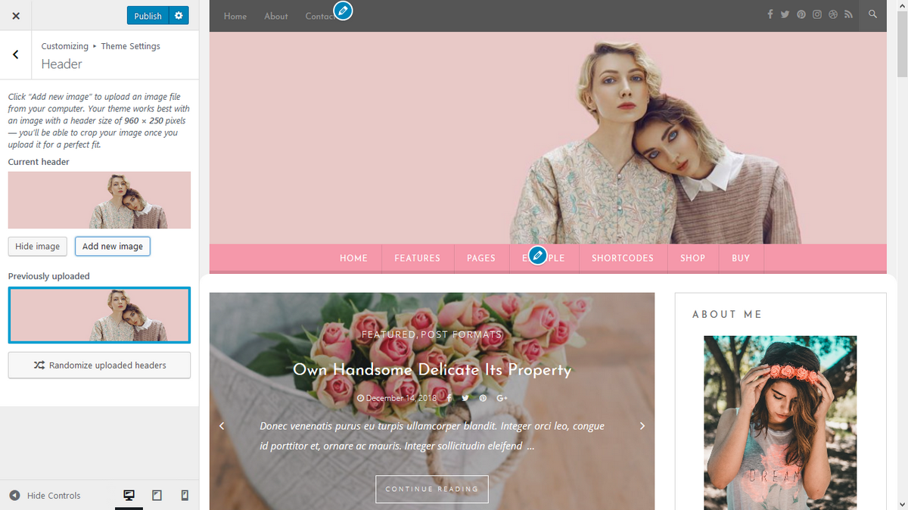Screen dimensions: 908x510
Task: Go to previous slide with left arrow
Action: [222, 426]
